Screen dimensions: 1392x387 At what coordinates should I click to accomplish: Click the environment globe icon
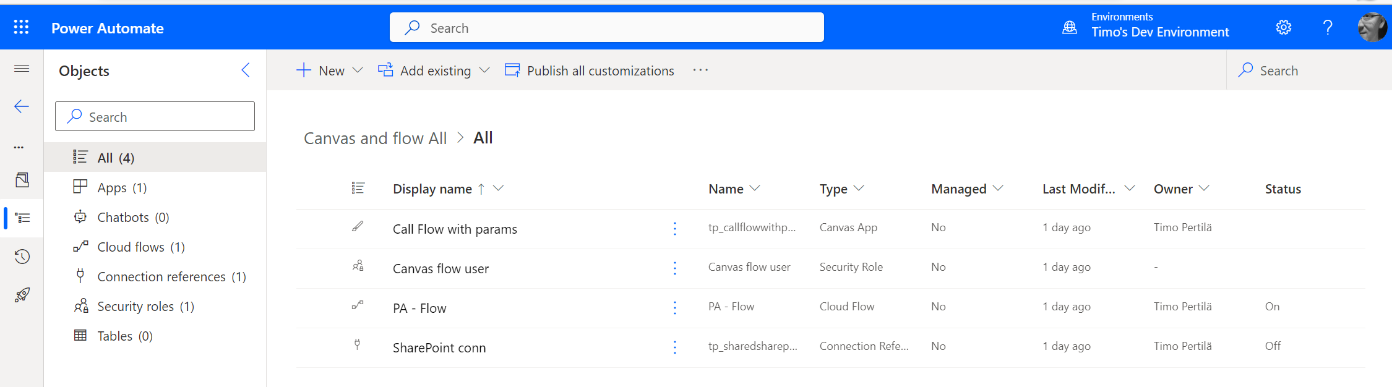[x=1069, y=27]
